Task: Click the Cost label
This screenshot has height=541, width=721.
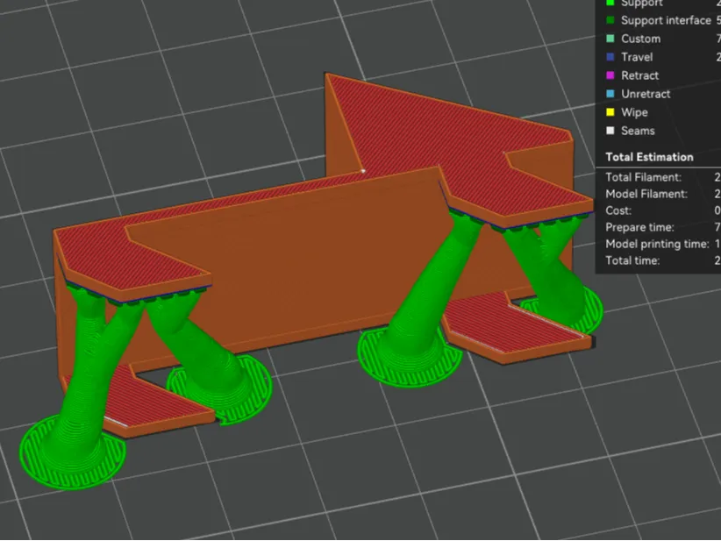Action: [618, 210]
